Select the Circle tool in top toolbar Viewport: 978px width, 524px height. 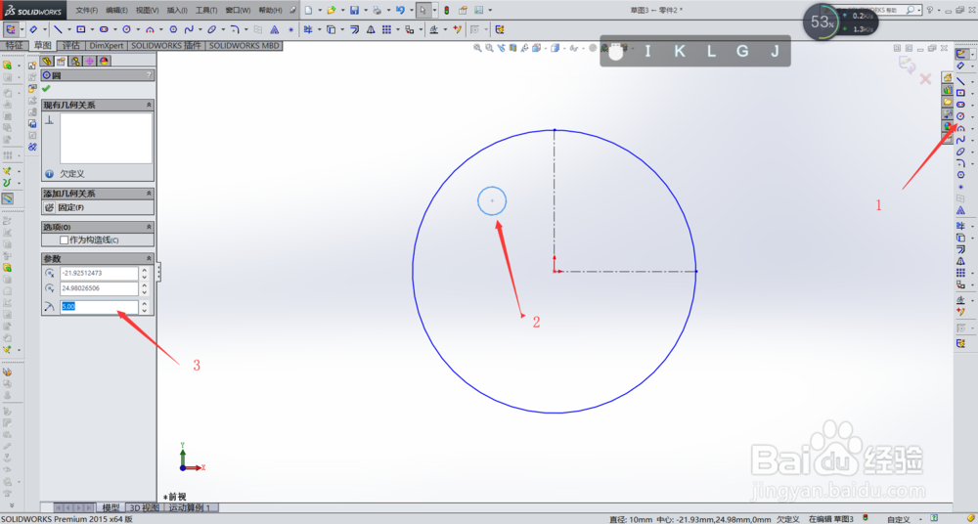[x=126, y=29]
